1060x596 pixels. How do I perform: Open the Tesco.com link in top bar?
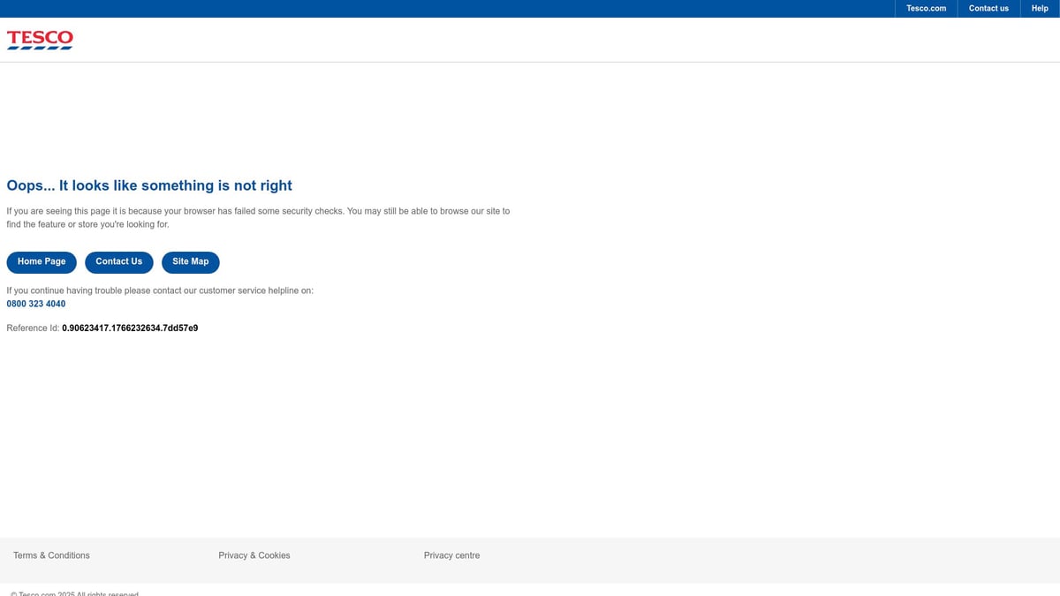(926, 9)
